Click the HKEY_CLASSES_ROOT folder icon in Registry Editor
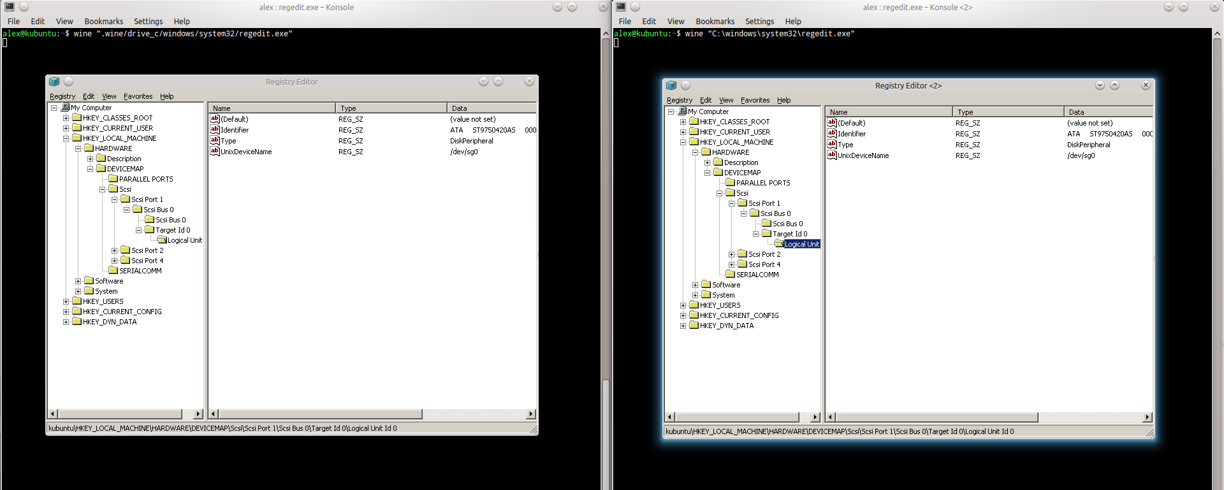Screen dimensions: 1224x490 76,118
